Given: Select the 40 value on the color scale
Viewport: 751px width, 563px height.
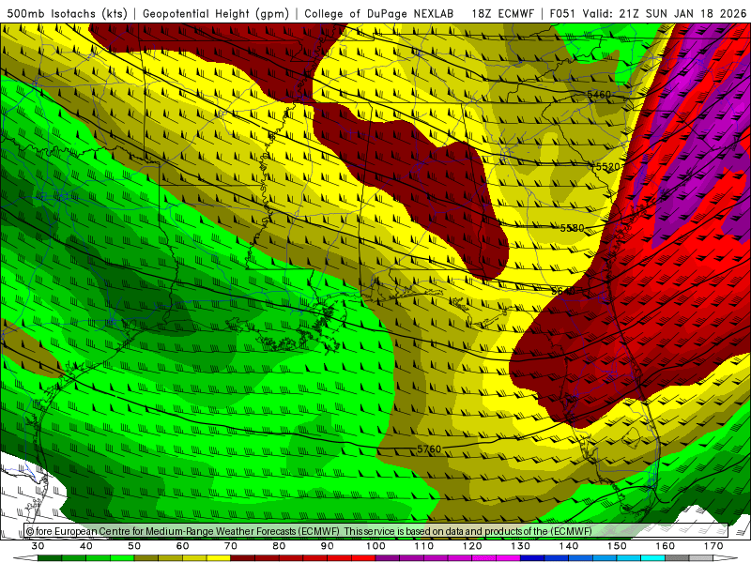Looking at the screenshot, I should 86,546.
